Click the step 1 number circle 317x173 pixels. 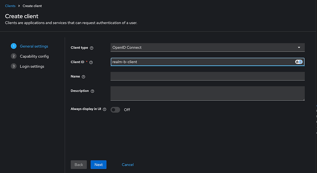click(14, 46)
